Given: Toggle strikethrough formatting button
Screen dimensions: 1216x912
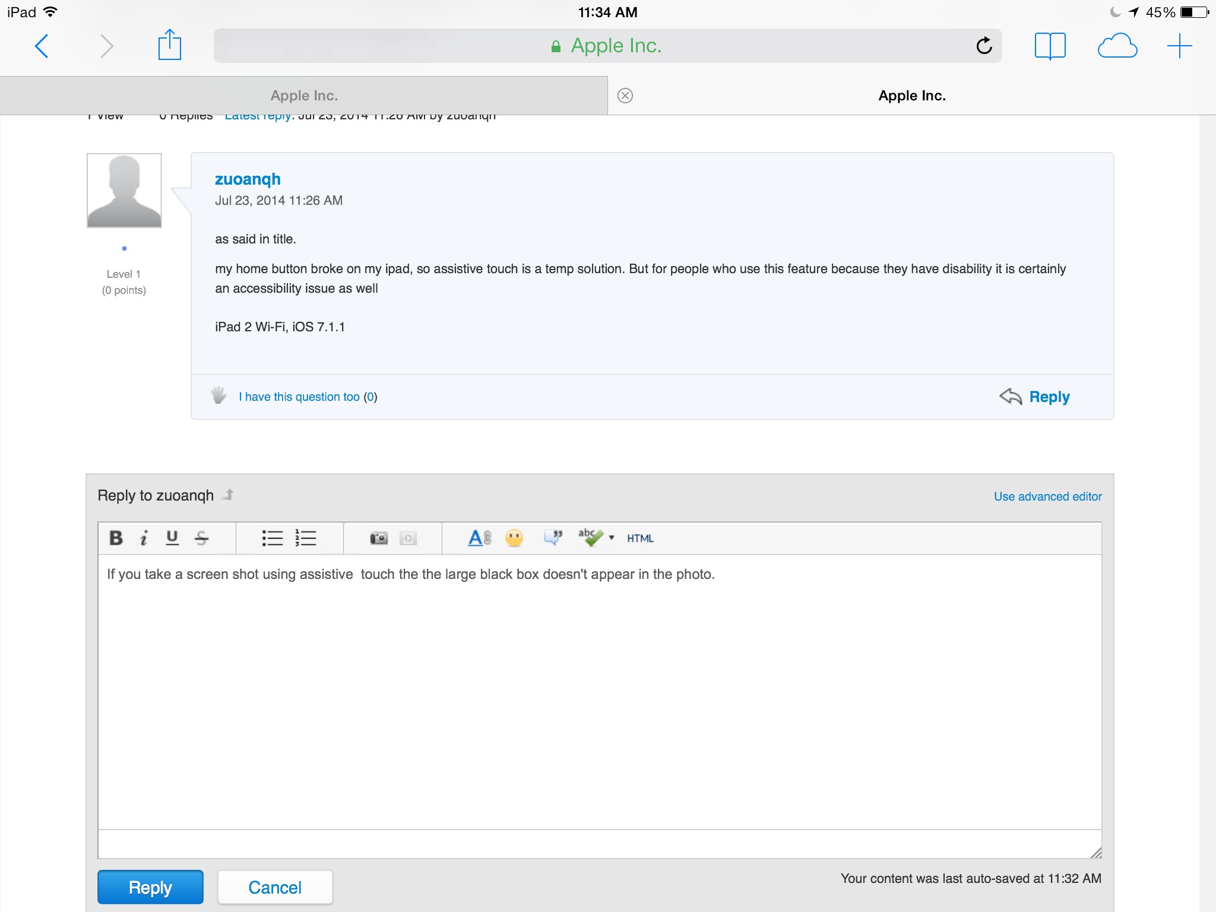Looking at the screenshot, I should [x=201, y=538].
